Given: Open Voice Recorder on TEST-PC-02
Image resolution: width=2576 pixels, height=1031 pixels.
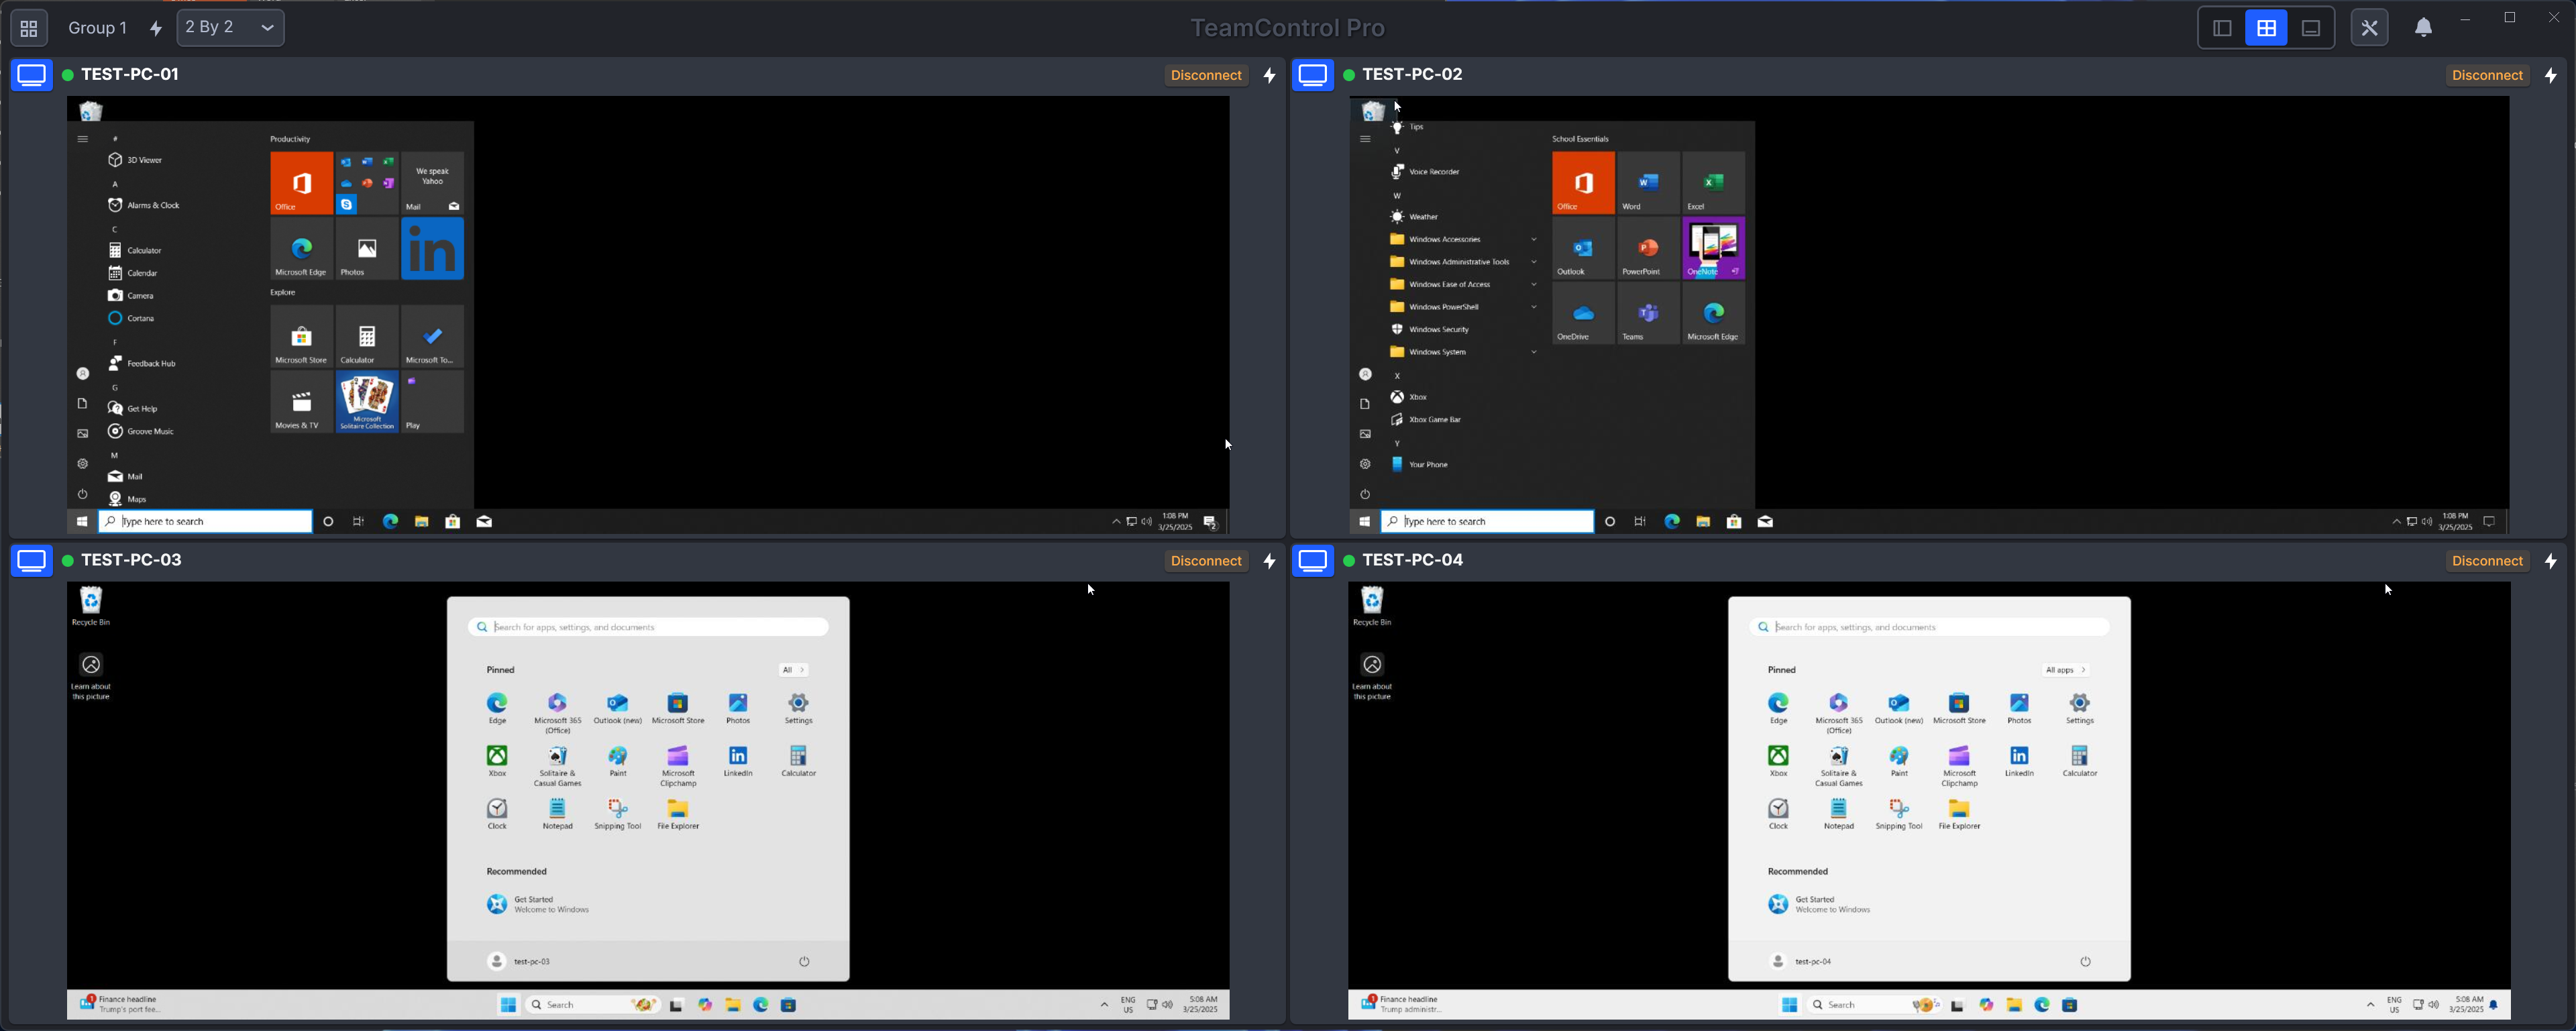Looking at the screenshot, I should pos(1434,172).
